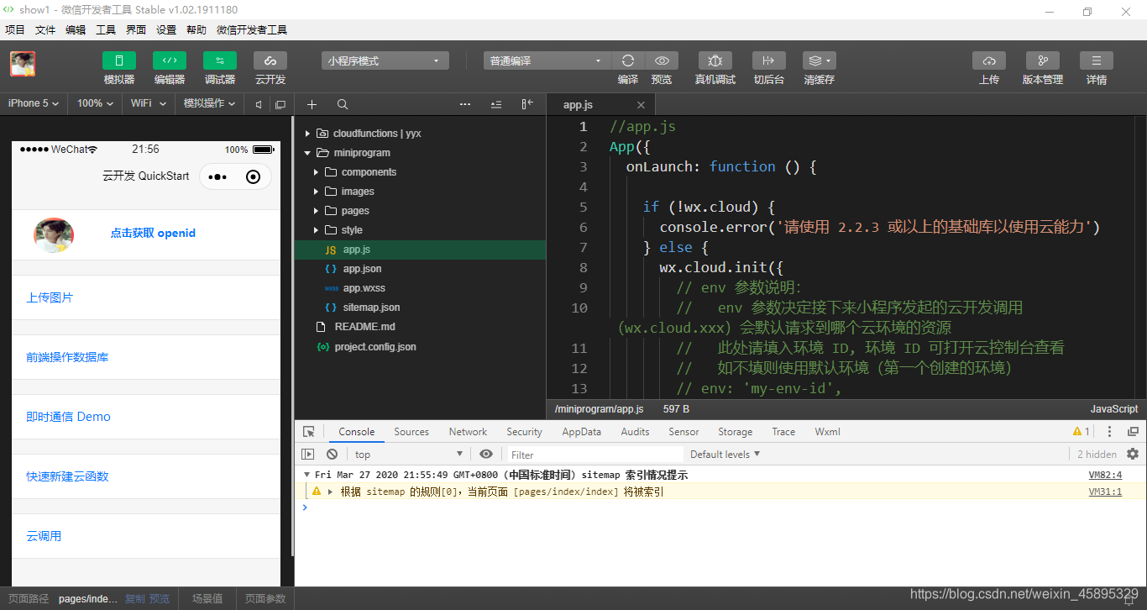Click the compile refresh icon (编译)
The width and height of the screenshot is (1147, 610).
click(628, 60)
